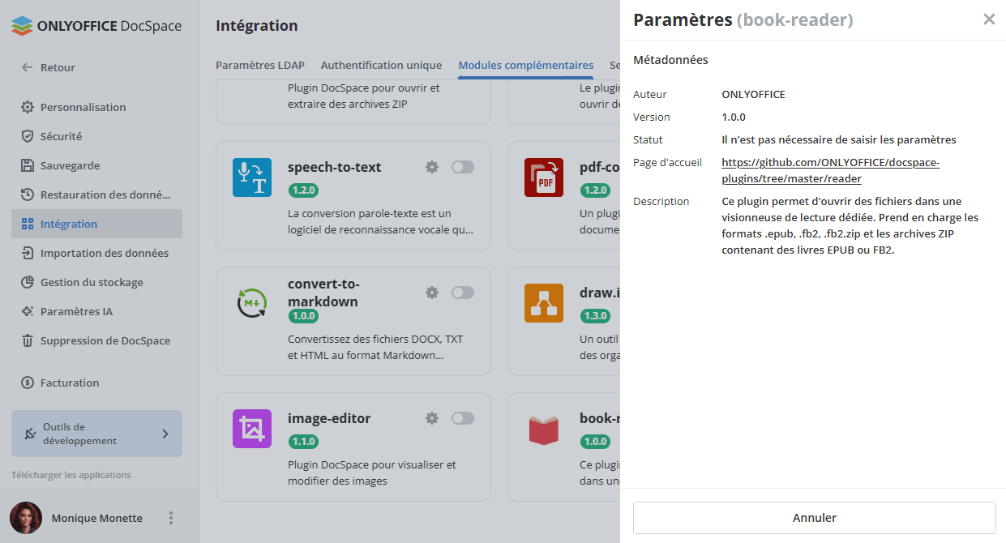Click the speech-to-text 1.2.0 version badge
This screenshot has width=1006, height=543.
[303, 190]
